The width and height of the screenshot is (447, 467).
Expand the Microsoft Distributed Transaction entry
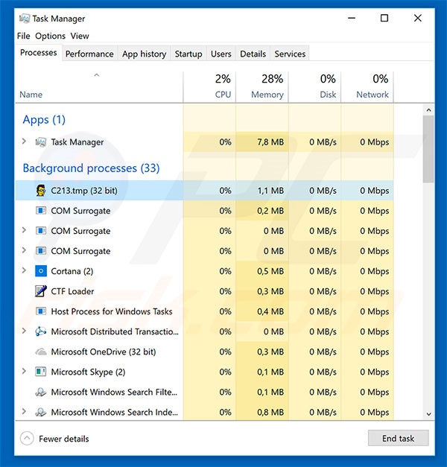24,331
